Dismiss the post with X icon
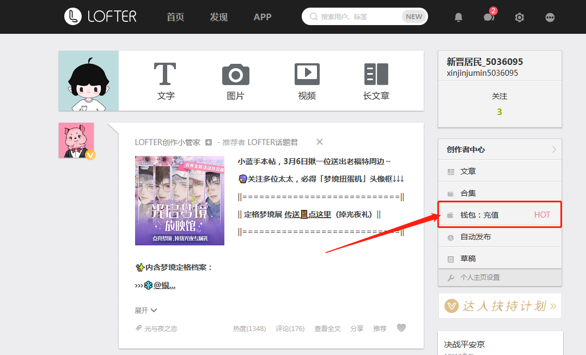The height and width of the screenshot is (355, 586). click(320, 142)
